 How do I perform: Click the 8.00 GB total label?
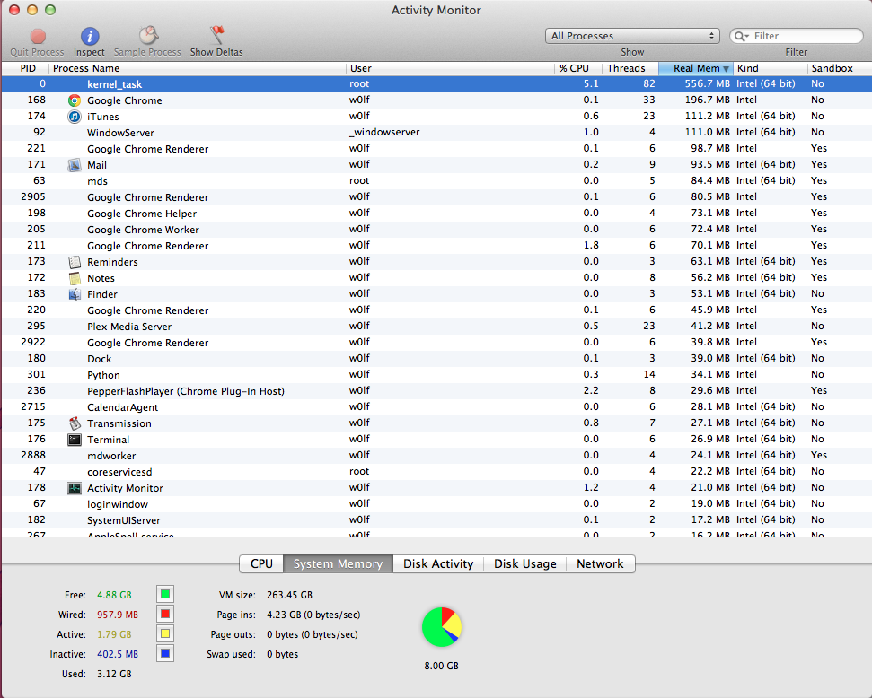[x=442, y=666]
